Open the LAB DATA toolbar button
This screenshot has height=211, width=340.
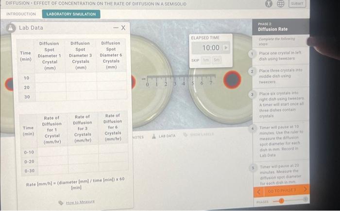pos(164,136)
